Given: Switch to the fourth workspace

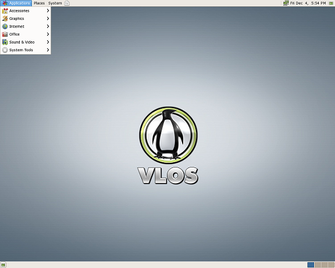Looking at the screenshot, I should pyautogui.click(x=331, y=265).
